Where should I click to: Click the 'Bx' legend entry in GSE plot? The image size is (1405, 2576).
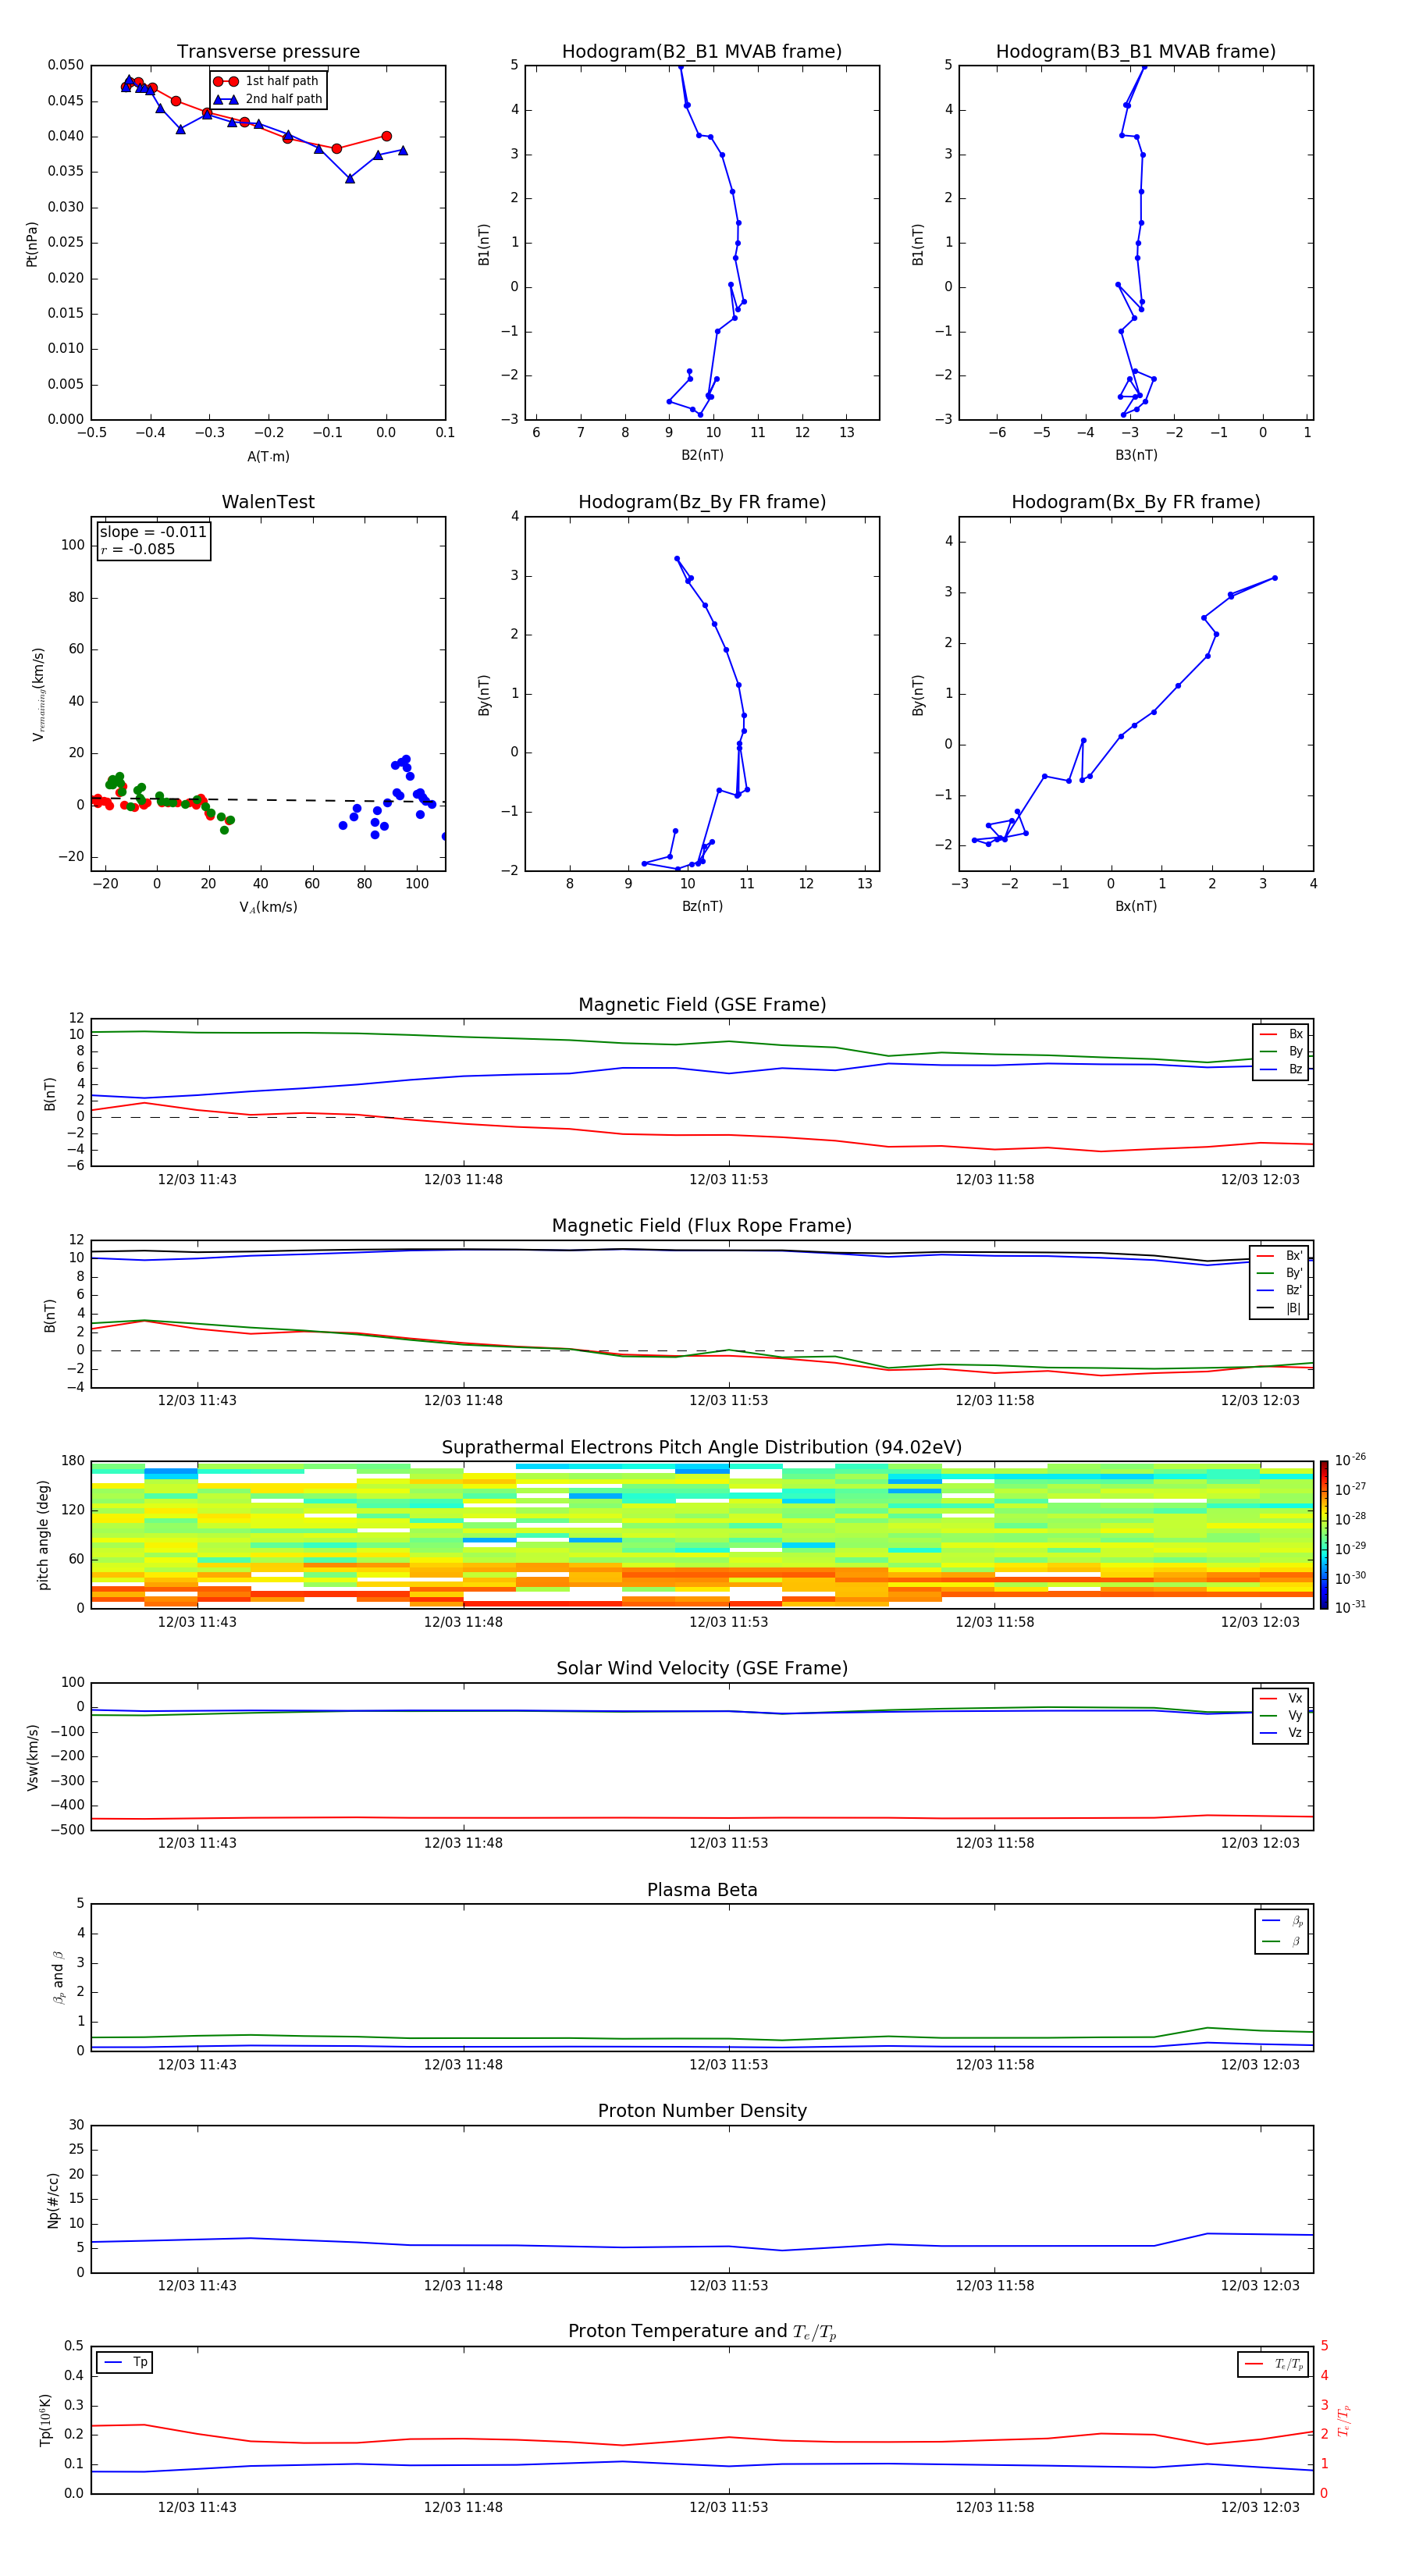pos(1281,1034)
